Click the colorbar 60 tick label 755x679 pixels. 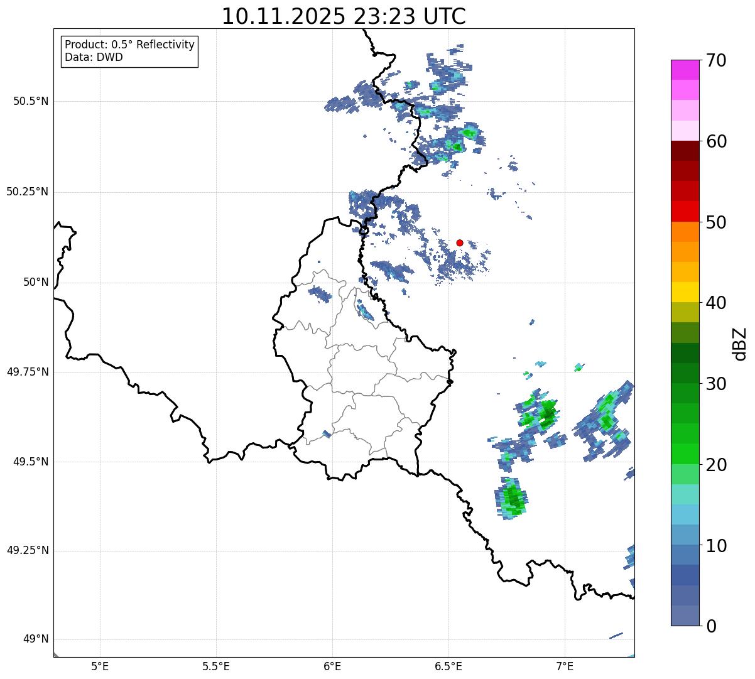[716, 141]
